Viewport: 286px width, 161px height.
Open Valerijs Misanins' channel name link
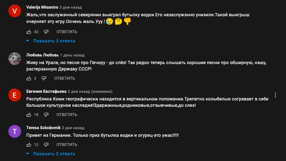[42, 7]
